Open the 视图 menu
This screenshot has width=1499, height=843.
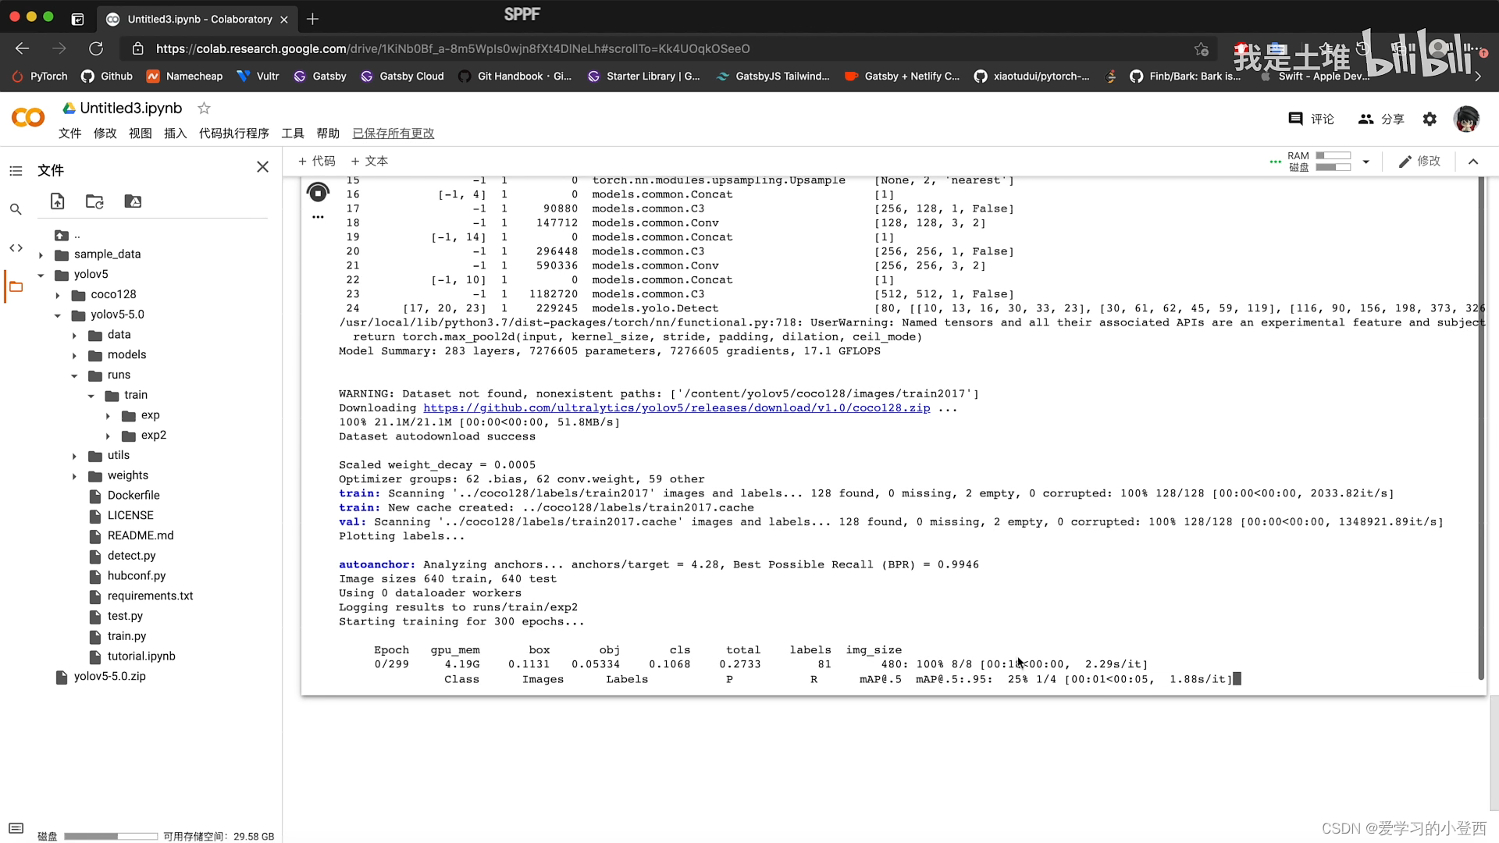pyautogui.click(x=140, y=133)
